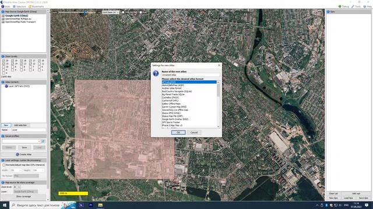Select Big Planet Tracks SQLite format
The height and width of the screenshot is (209, 373).
[x=189, y=94]
